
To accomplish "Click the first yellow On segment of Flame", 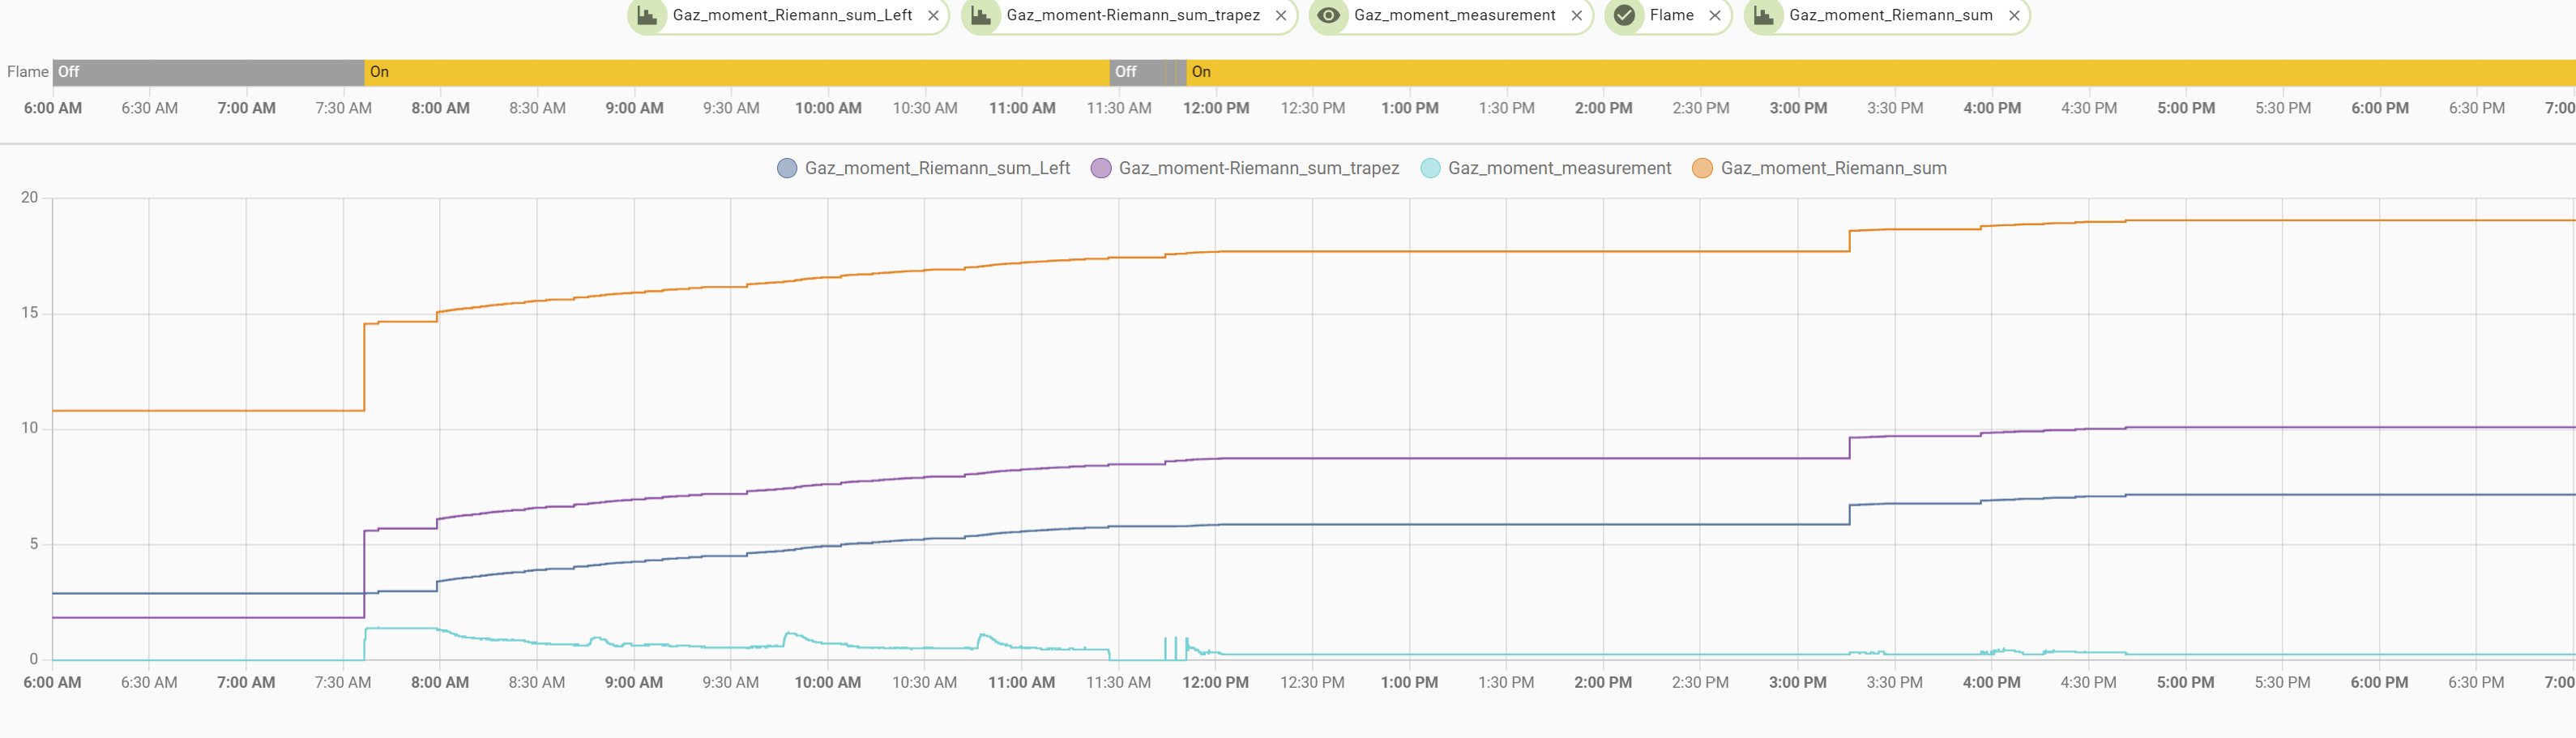I will pyautogui.click(x=737, y=72).
